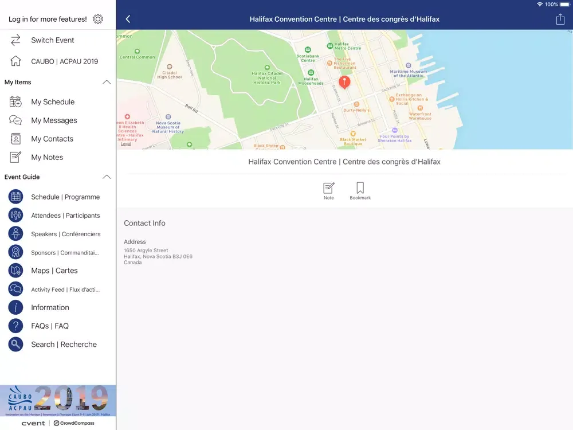Open Attendees | Participants label
The width and height of the screenshot is (573, 430).
[x=65, y=216]
